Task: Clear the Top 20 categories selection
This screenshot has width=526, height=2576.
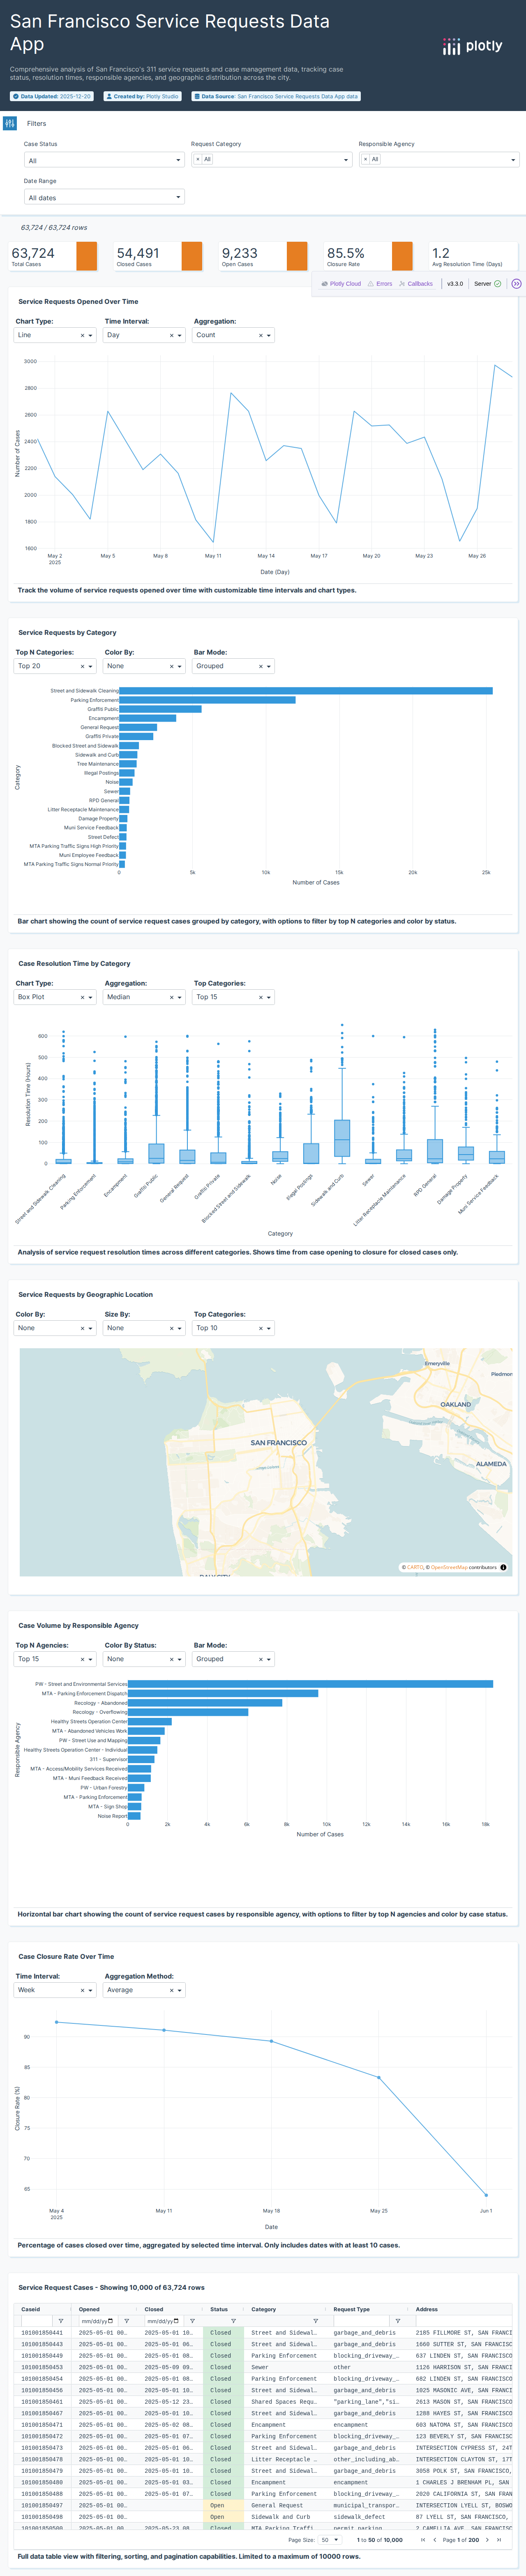Action: click(x=82, y=667)
